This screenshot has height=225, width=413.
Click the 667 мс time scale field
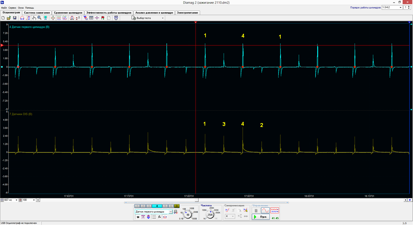click(x=11, y=200)
